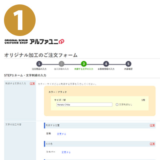Jump to step 5 circle icon
This screenshot has height=160, width=160.
pyautogui.click(x=128, y=64)
